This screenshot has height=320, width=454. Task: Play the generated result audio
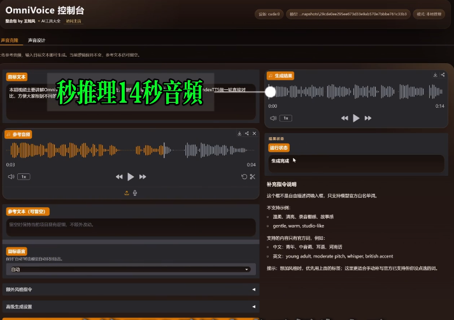pos(356,118)
